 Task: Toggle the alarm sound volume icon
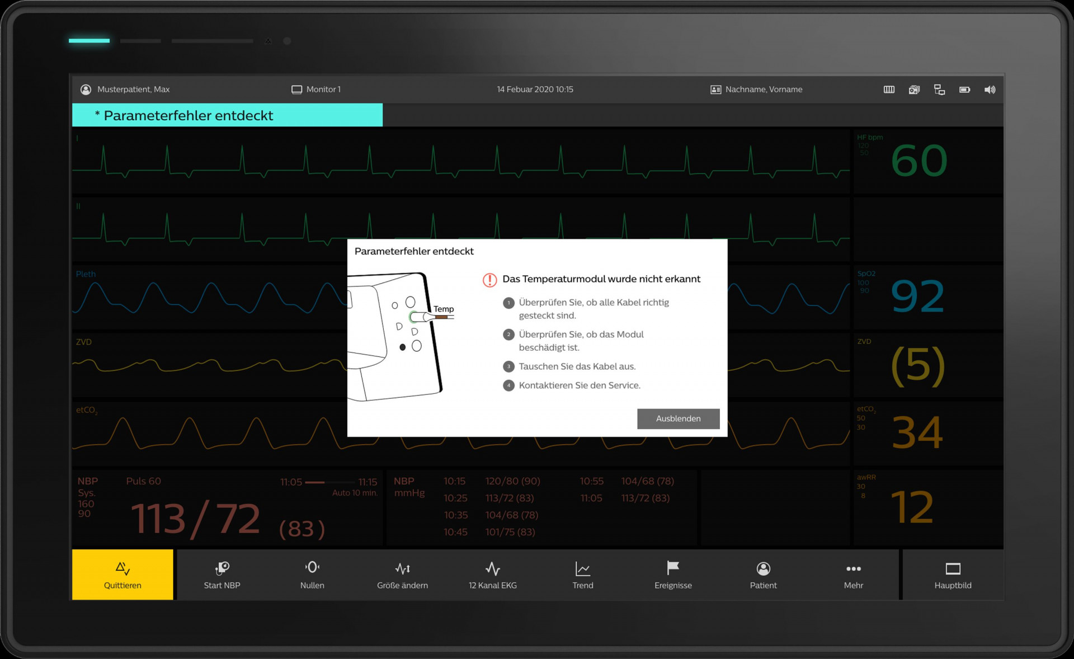(990, 90)
